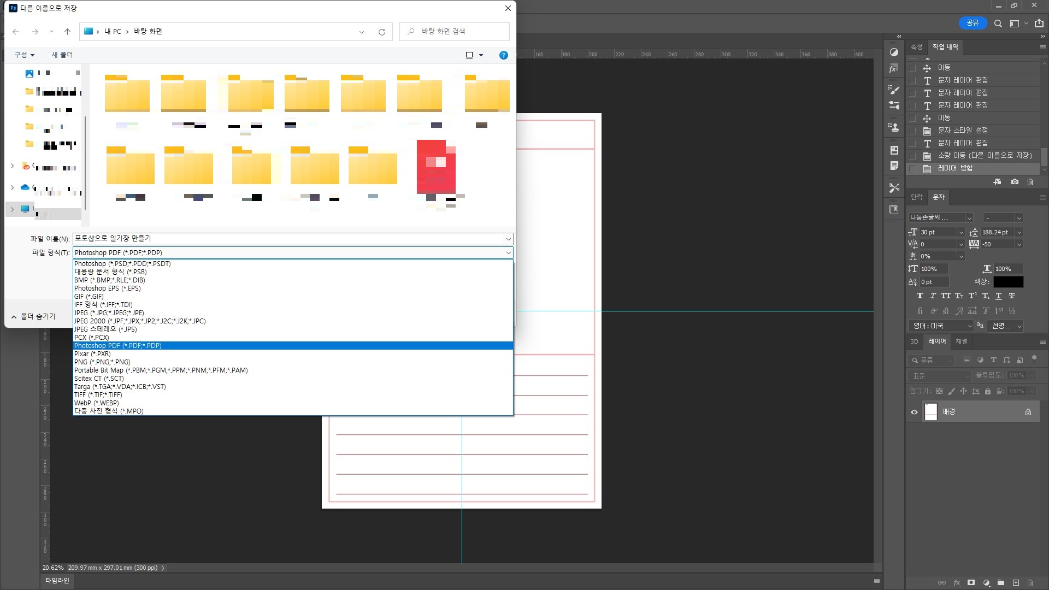This screenshot has height=590, width=1049.
Task: Click the blue 공유 share button
Action: coord(973,23)
